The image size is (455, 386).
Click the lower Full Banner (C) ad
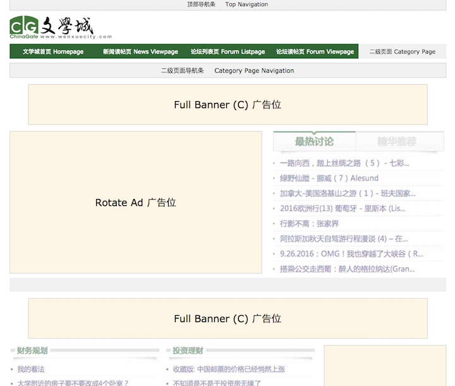pos(227,319)
